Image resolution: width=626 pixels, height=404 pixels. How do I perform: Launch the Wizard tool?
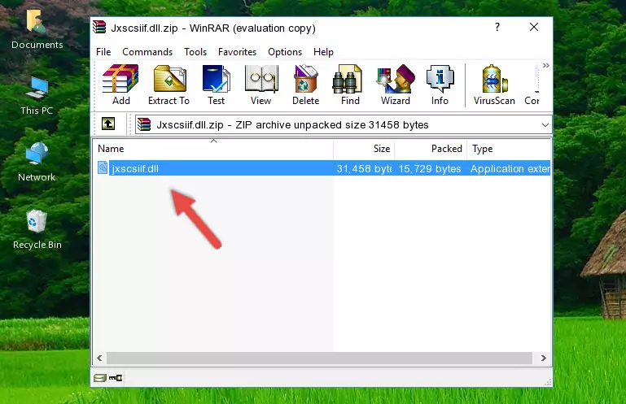click(396, 85)
